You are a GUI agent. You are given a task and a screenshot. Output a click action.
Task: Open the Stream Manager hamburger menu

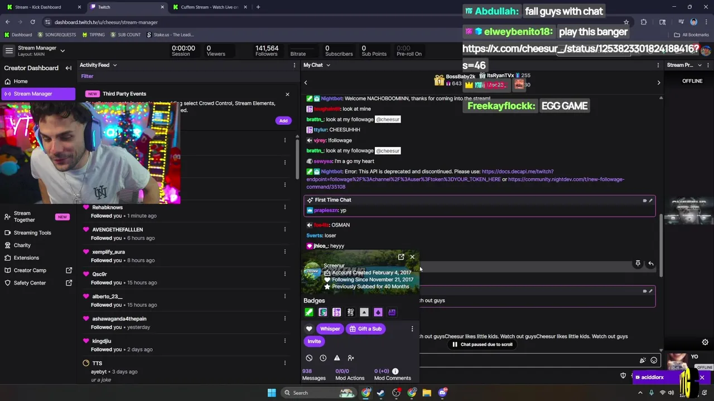pyautogui.click(x=9, y=51)
